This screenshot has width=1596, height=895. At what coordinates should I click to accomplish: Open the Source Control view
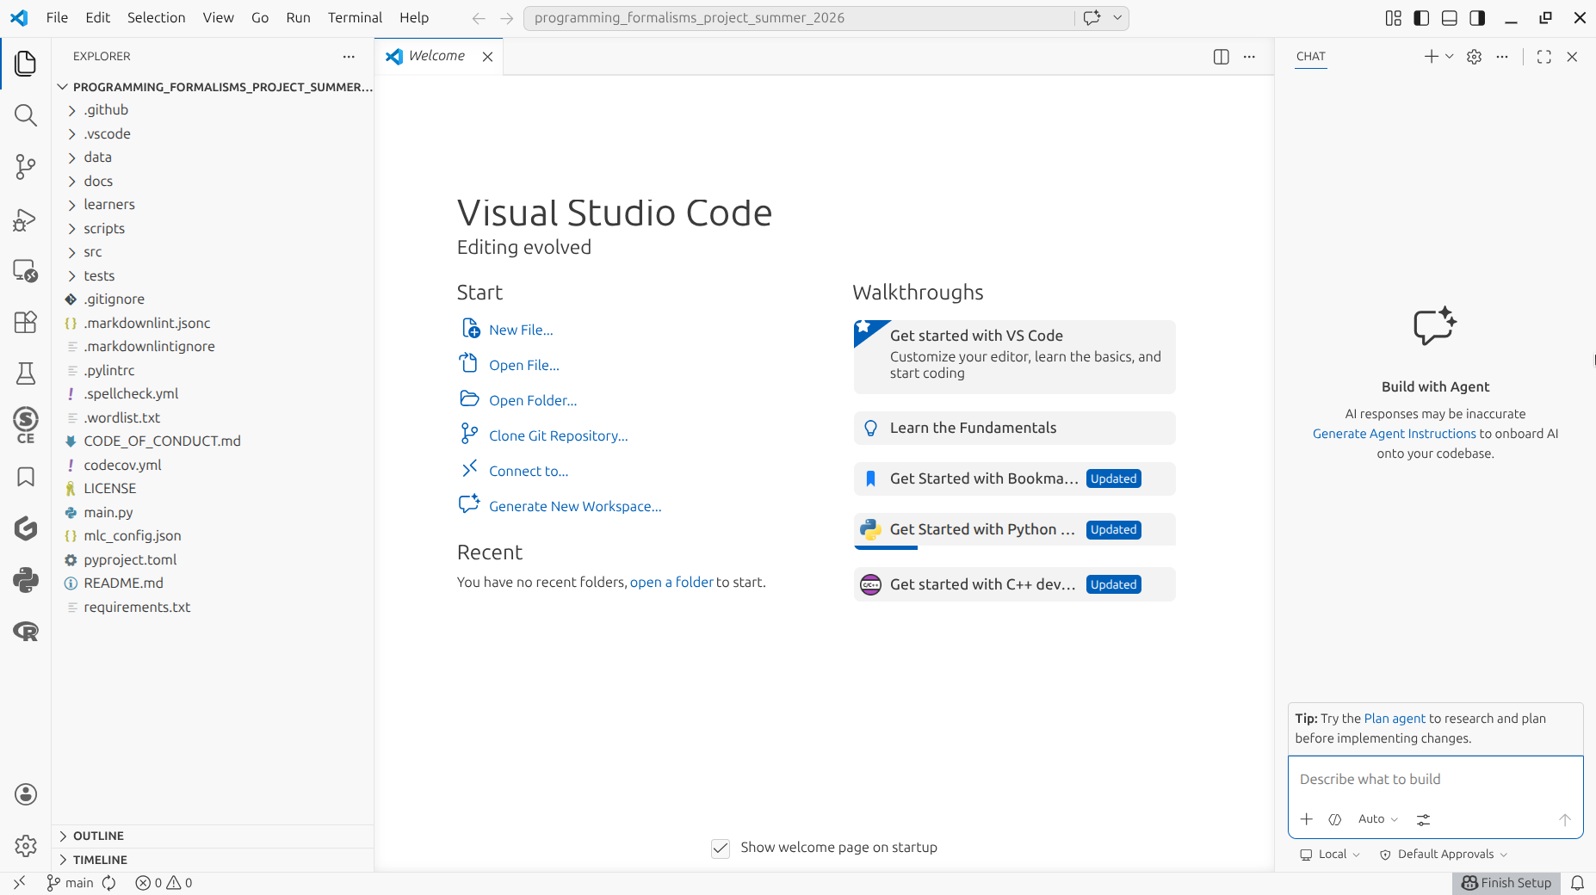click(26, 167)
